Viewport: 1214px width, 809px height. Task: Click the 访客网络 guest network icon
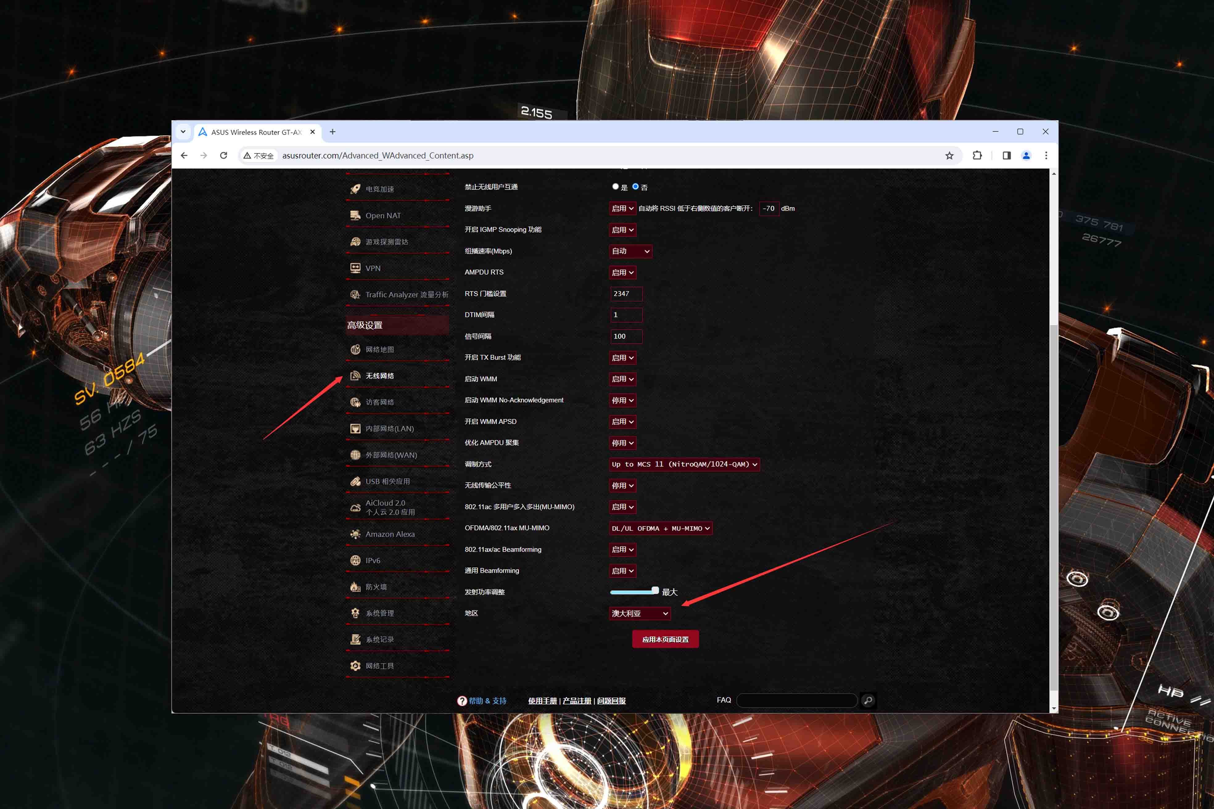click(x=355, y=402)
